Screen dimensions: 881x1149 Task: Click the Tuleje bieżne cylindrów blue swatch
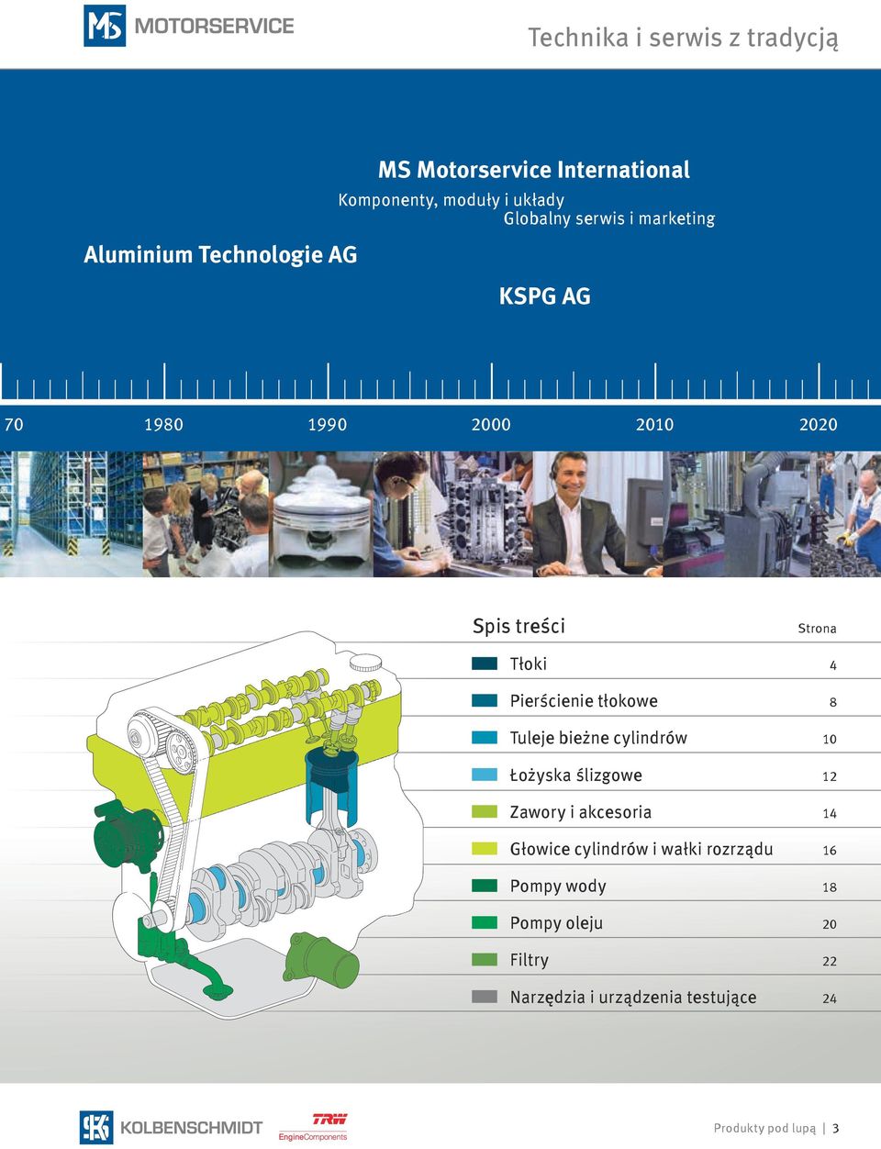point(484,737)
